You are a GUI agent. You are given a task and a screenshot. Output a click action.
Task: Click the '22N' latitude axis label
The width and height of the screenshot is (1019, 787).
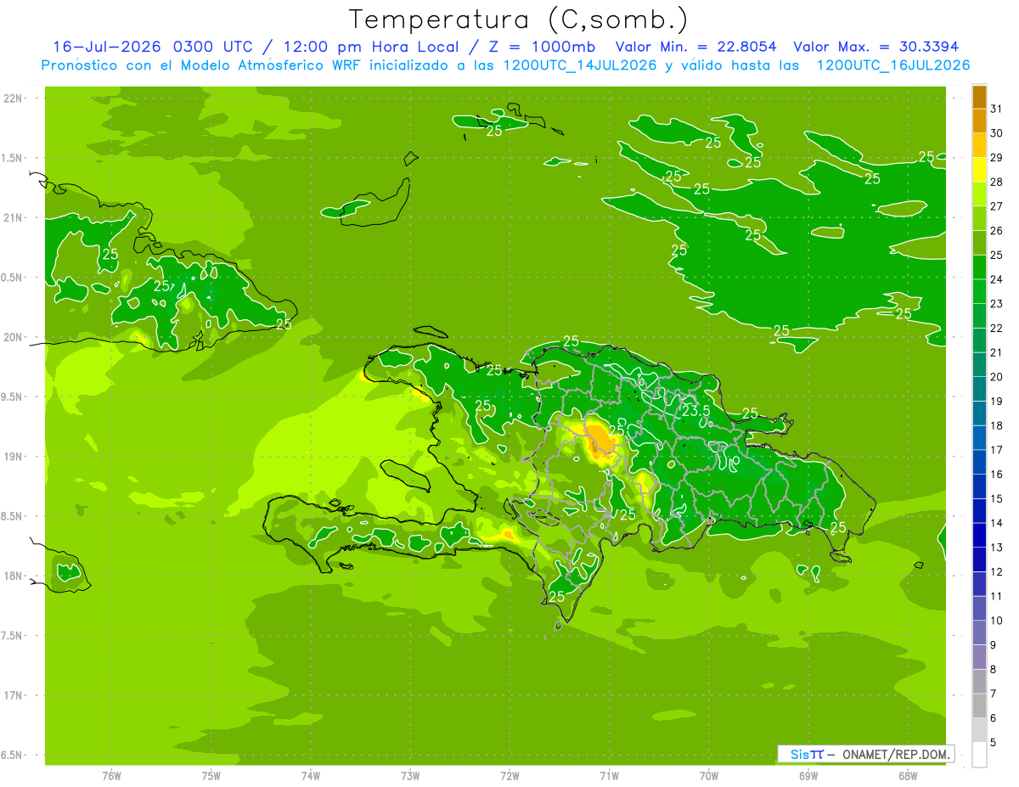13,98
